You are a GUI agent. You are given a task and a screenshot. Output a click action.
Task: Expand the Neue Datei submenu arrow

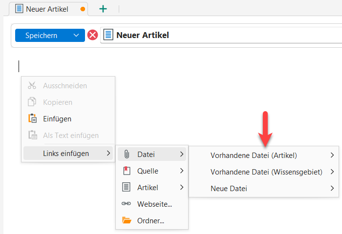click(332, 188)
